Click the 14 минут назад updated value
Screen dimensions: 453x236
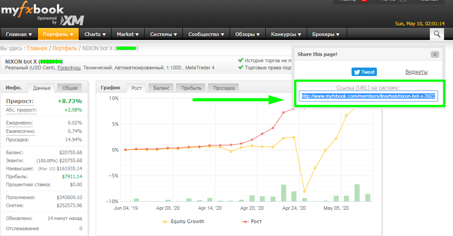point(65,218)
